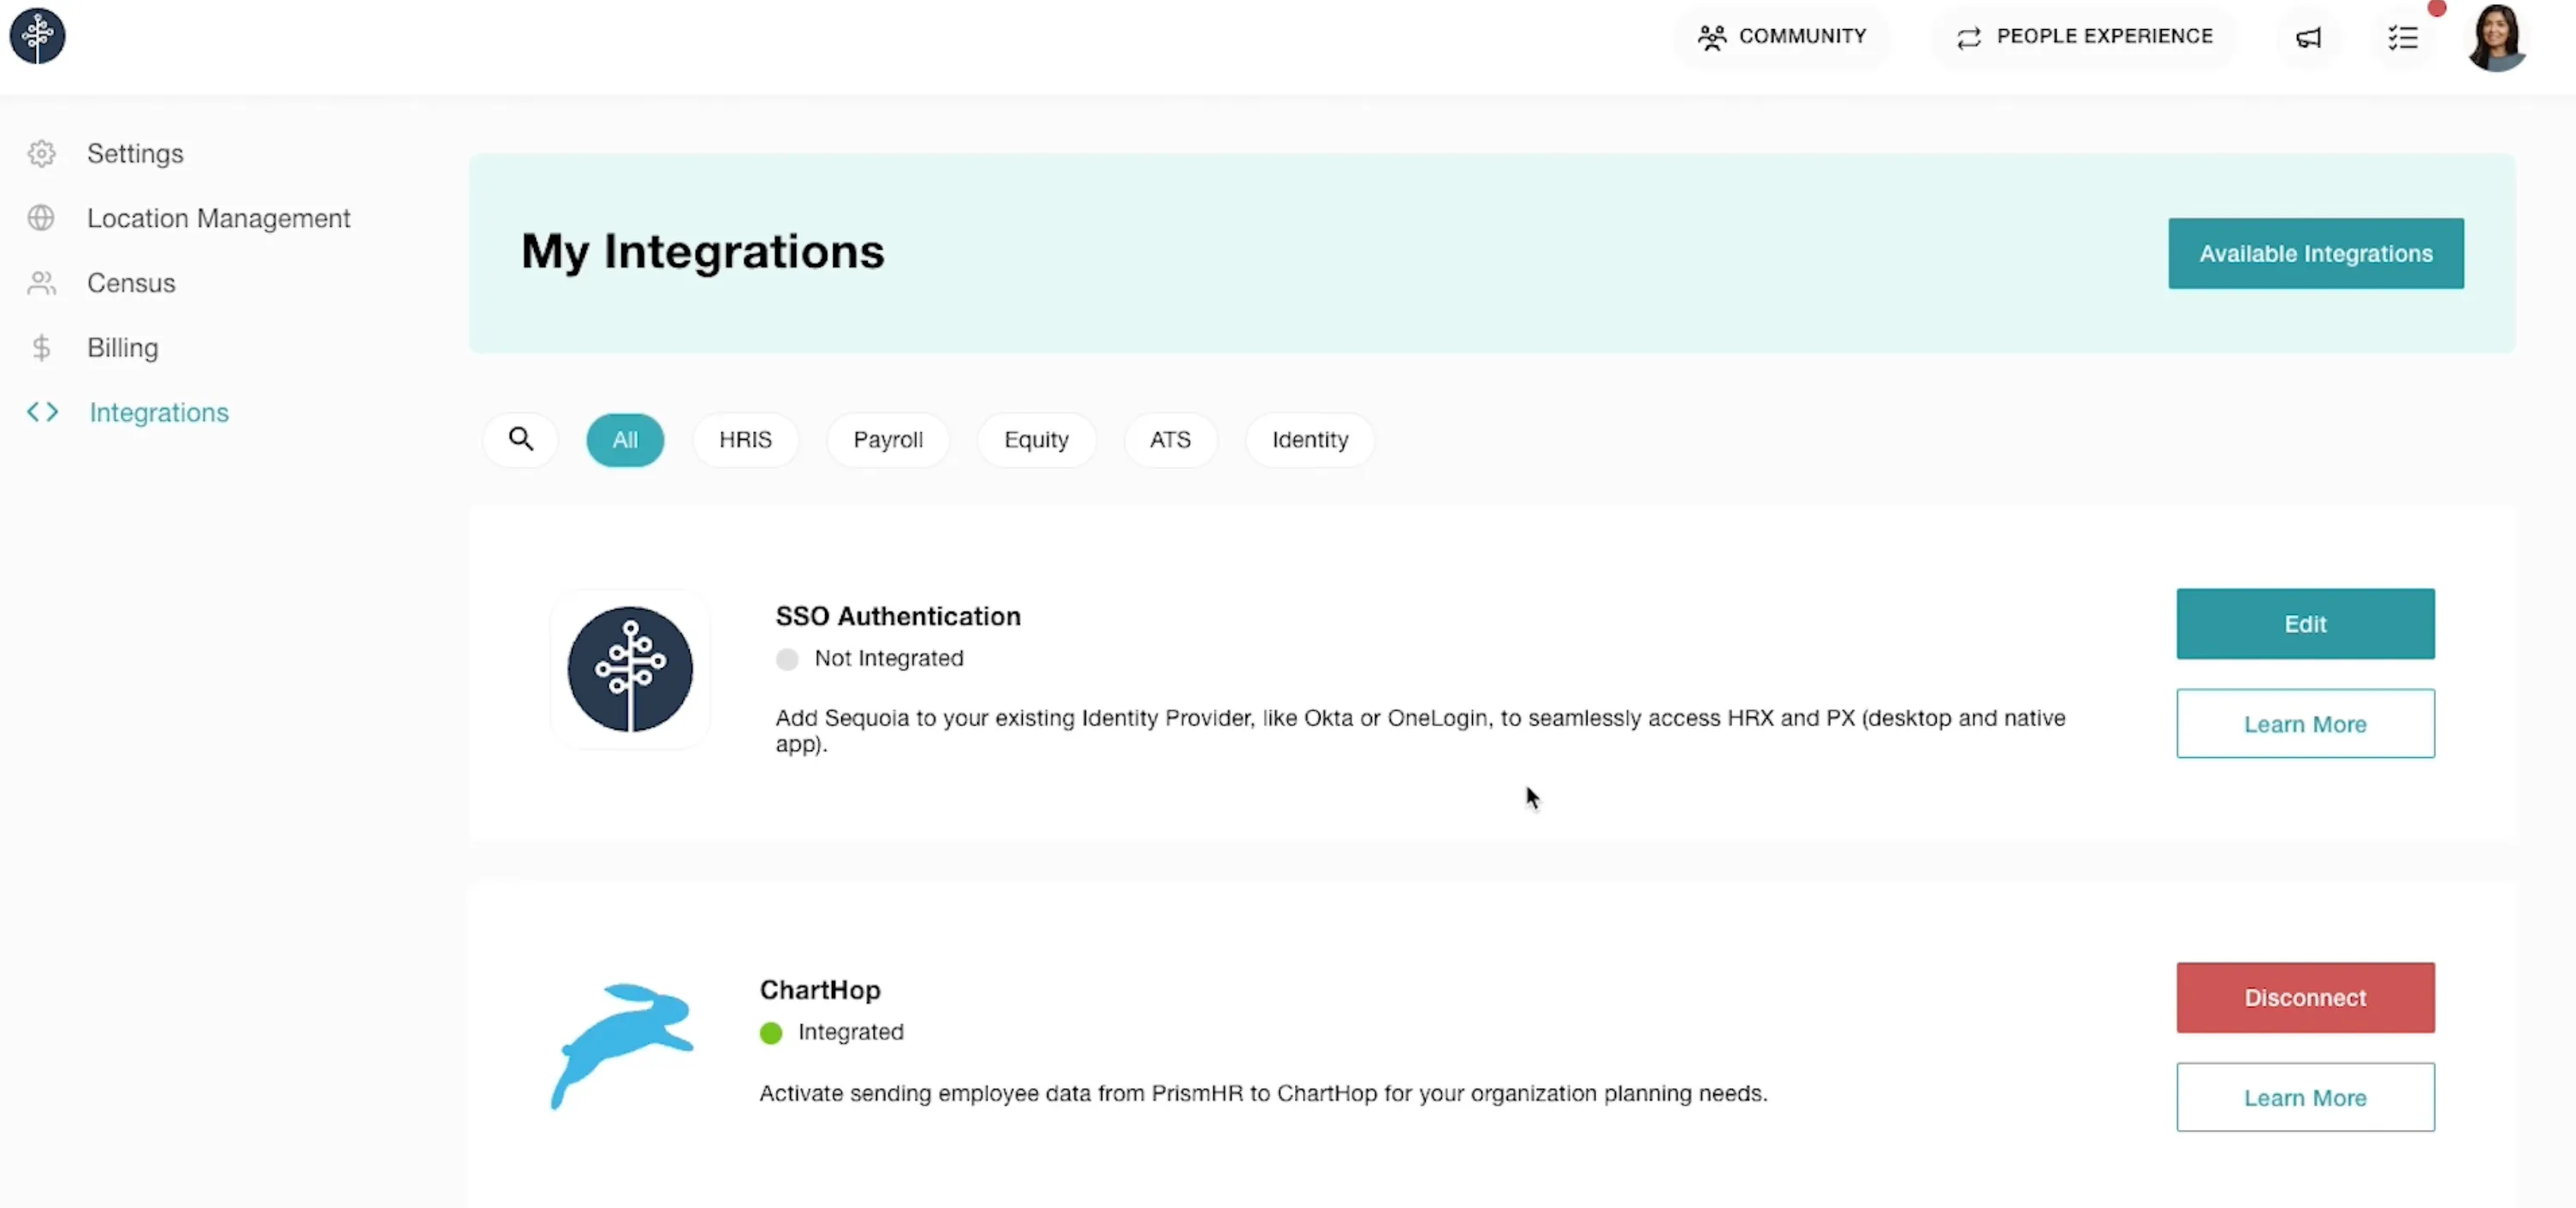This screenshot has height=1208, width=2576.
Task: Click the Location Management globe icon
Action: tap(41, 218)
